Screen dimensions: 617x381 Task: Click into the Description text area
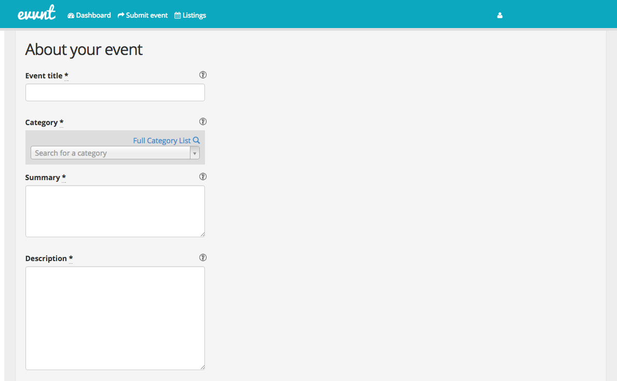point(115,318)
